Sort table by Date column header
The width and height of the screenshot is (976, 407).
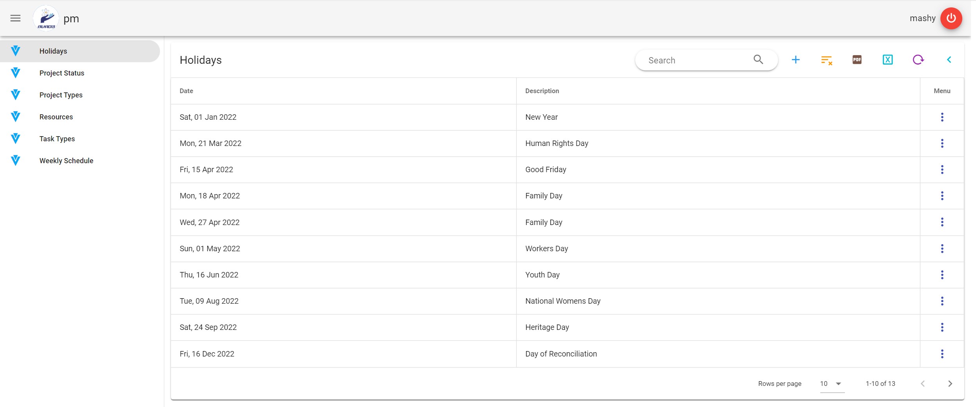[x=186, y=91]
